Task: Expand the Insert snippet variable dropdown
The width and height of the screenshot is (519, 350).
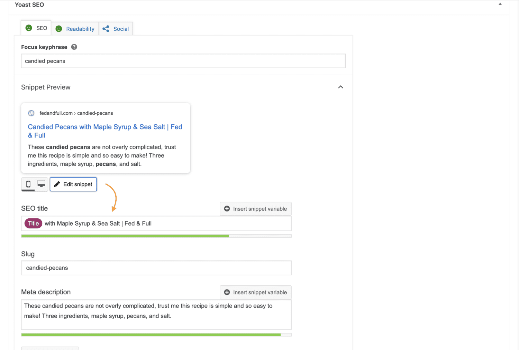Action: click(255, 209)
